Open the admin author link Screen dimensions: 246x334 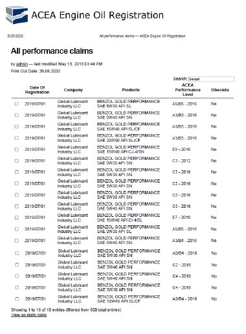click(x=22, y=64)
